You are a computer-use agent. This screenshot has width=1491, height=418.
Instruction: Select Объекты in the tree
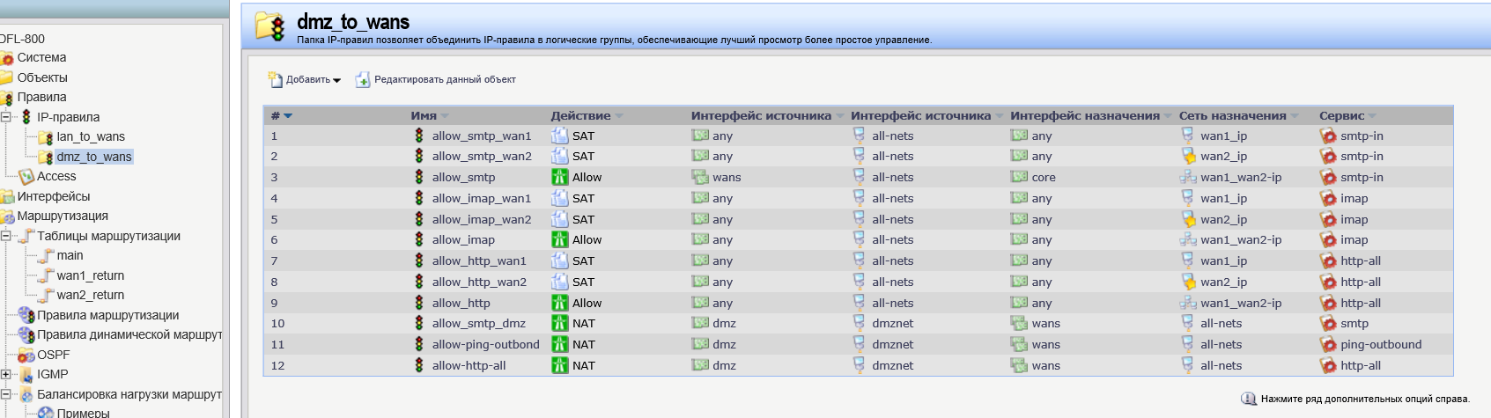point(42,77)
